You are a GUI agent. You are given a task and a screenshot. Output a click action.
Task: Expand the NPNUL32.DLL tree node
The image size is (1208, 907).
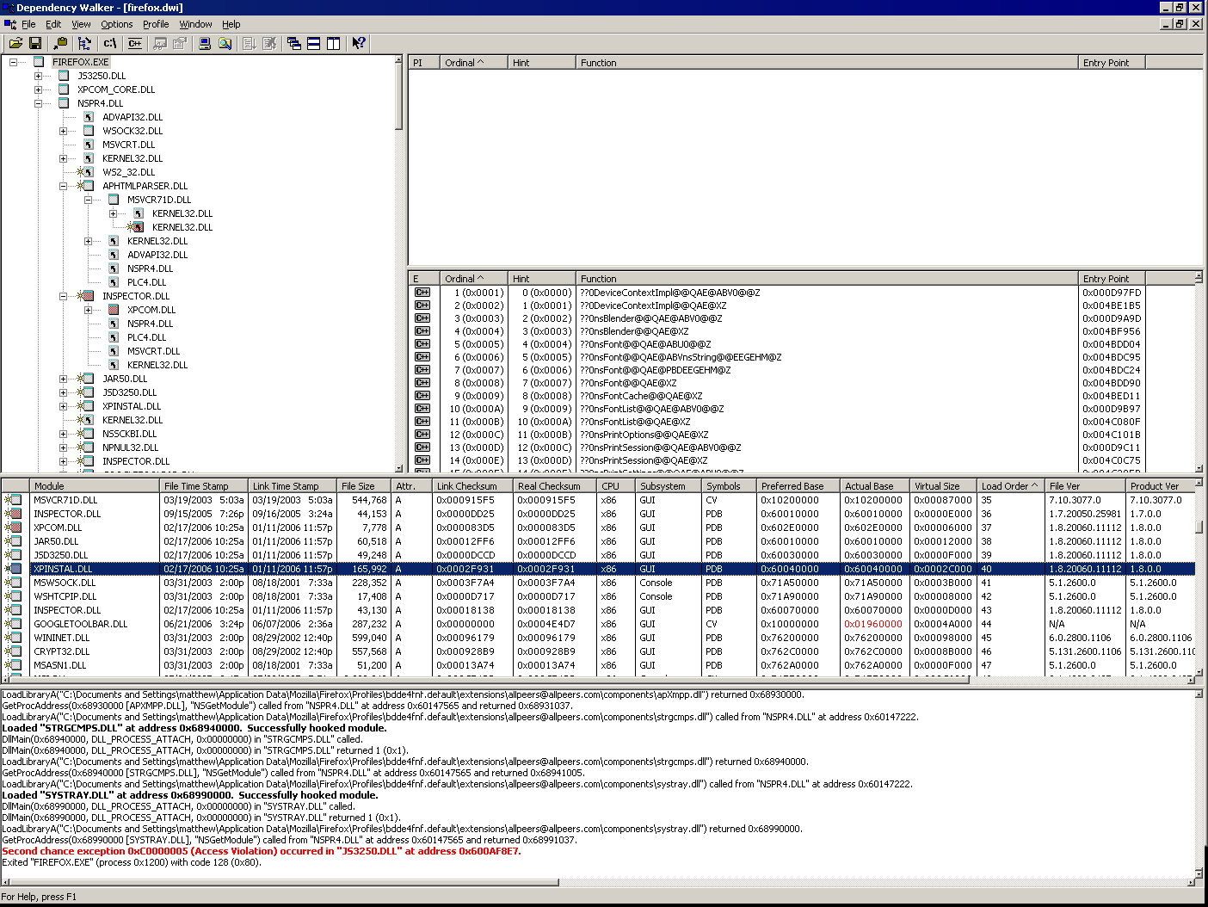point(64,447)
